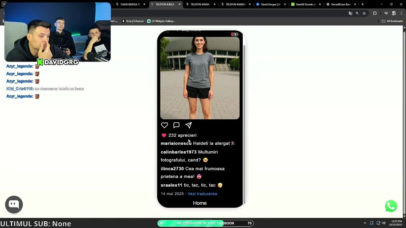Close the CALIN BARLEA tab

point(144,4)
